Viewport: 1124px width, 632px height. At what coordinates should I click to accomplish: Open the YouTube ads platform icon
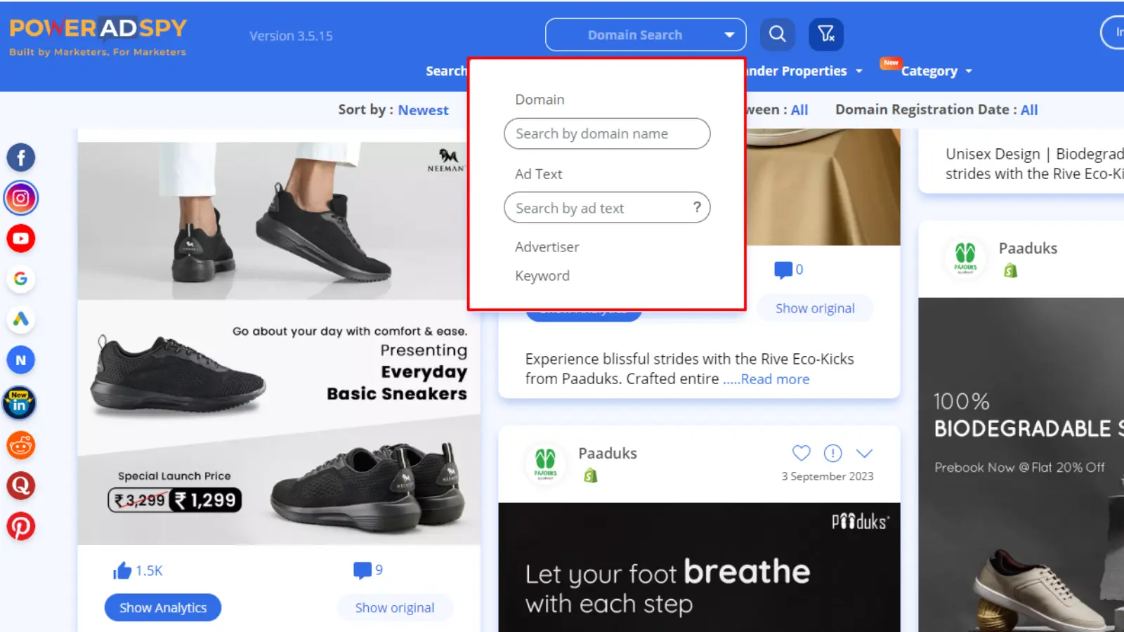(x=21, y=239)
